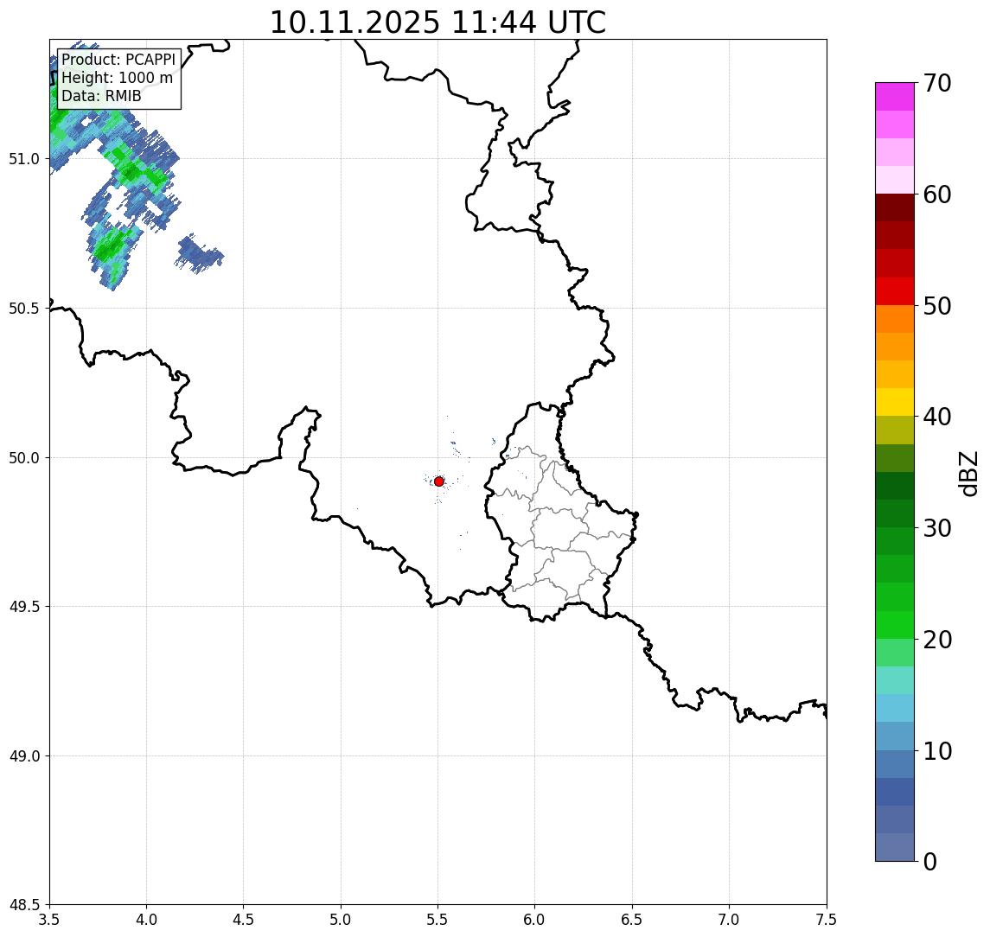This screenshot has height=937, width=990.
Task: Click the latitude tick label "50.5"
Action: (x=24, y=309)
